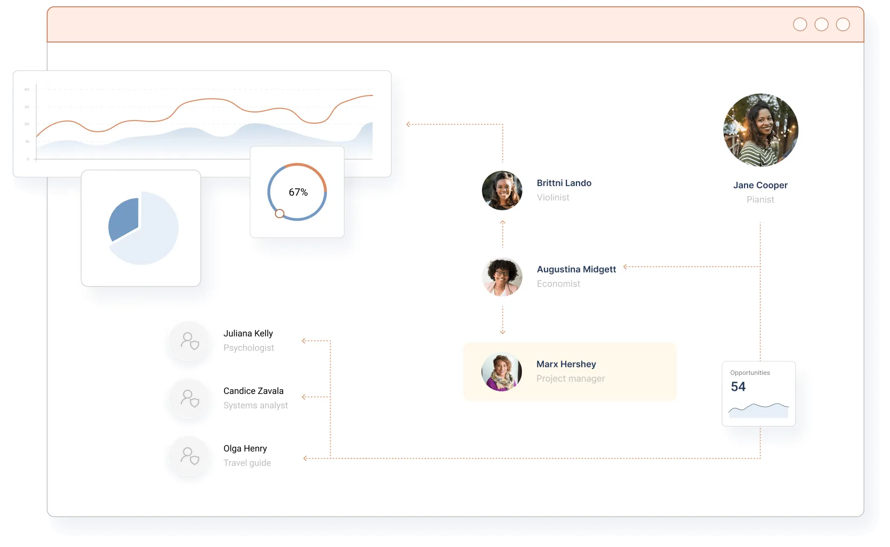Click the arrow linking Augustina to Marx Hershey
890x547 pixels.
502,320
